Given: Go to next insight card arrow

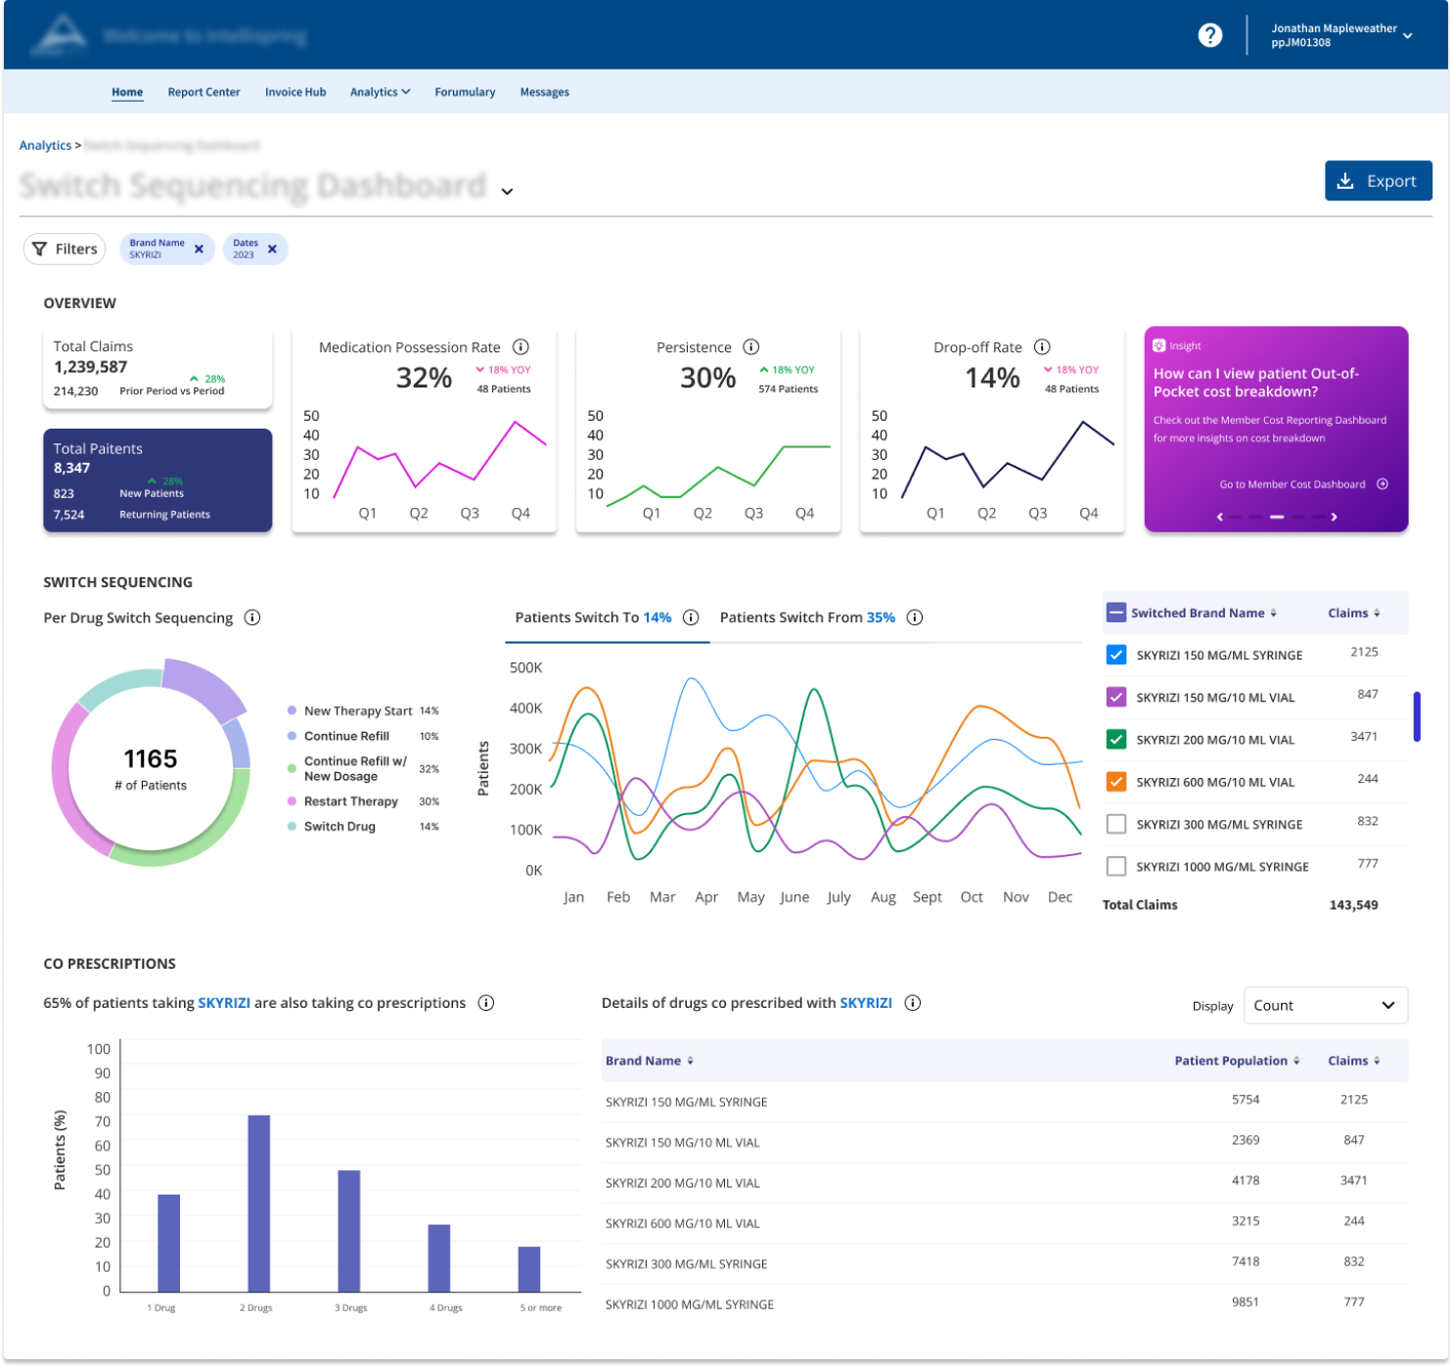Looking at the screenshot, I should click(x=1334, y=517).
